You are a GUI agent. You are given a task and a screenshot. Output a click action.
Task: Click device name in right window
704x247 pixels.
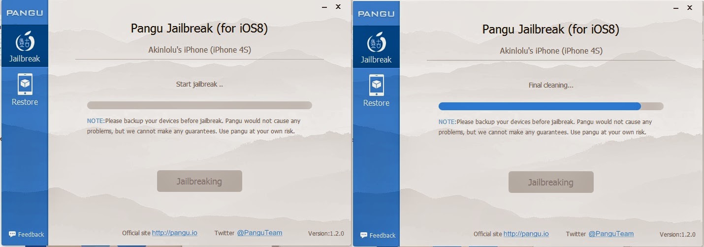(551, 50)
